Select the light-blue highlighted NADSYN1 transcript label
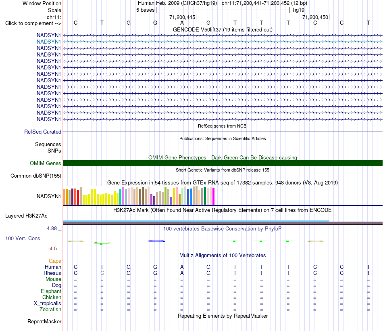This screenshot has height=331, width=383. point(49,42)
